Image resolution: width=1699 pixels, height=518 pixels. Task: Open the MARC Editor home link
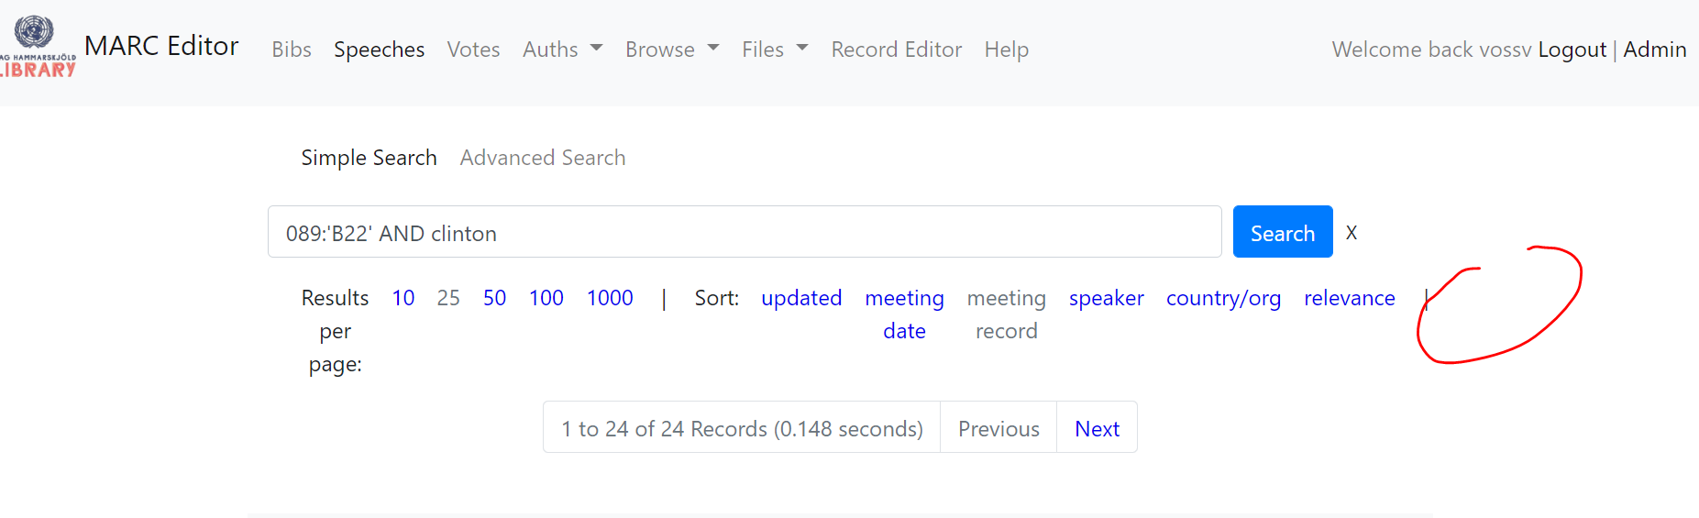[161, 46]
